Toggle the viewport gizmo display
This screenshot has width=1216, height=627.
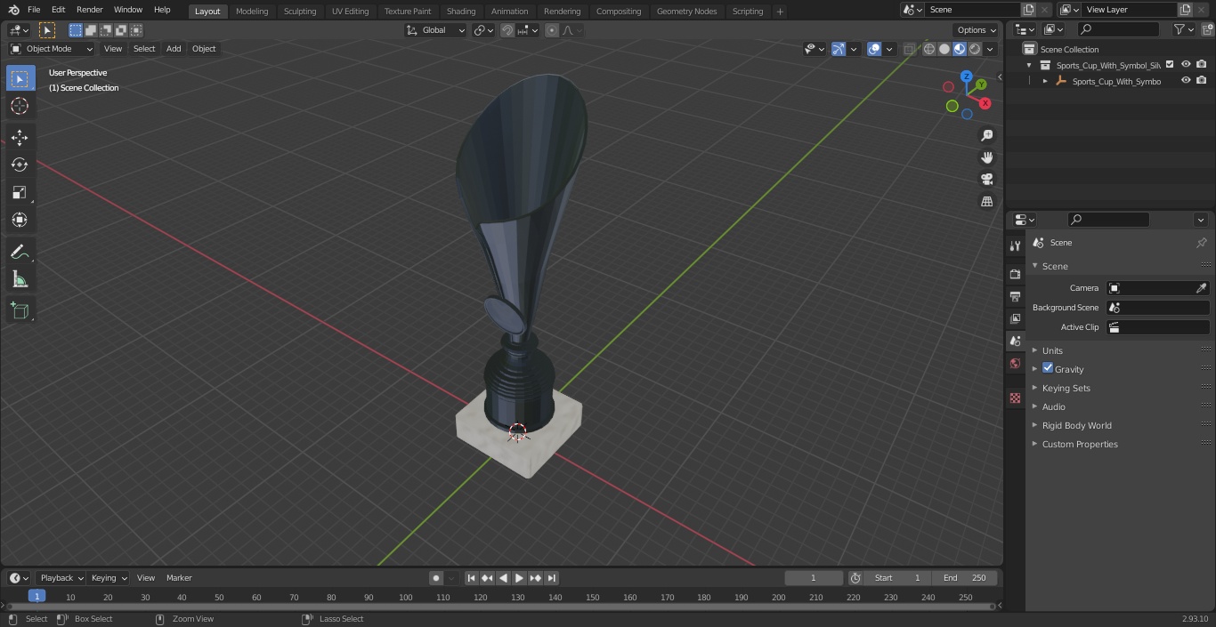(x=839, y=49)
